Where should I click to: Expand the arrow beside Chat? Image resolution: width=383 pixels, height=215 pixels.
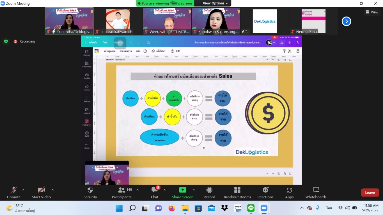164,190
